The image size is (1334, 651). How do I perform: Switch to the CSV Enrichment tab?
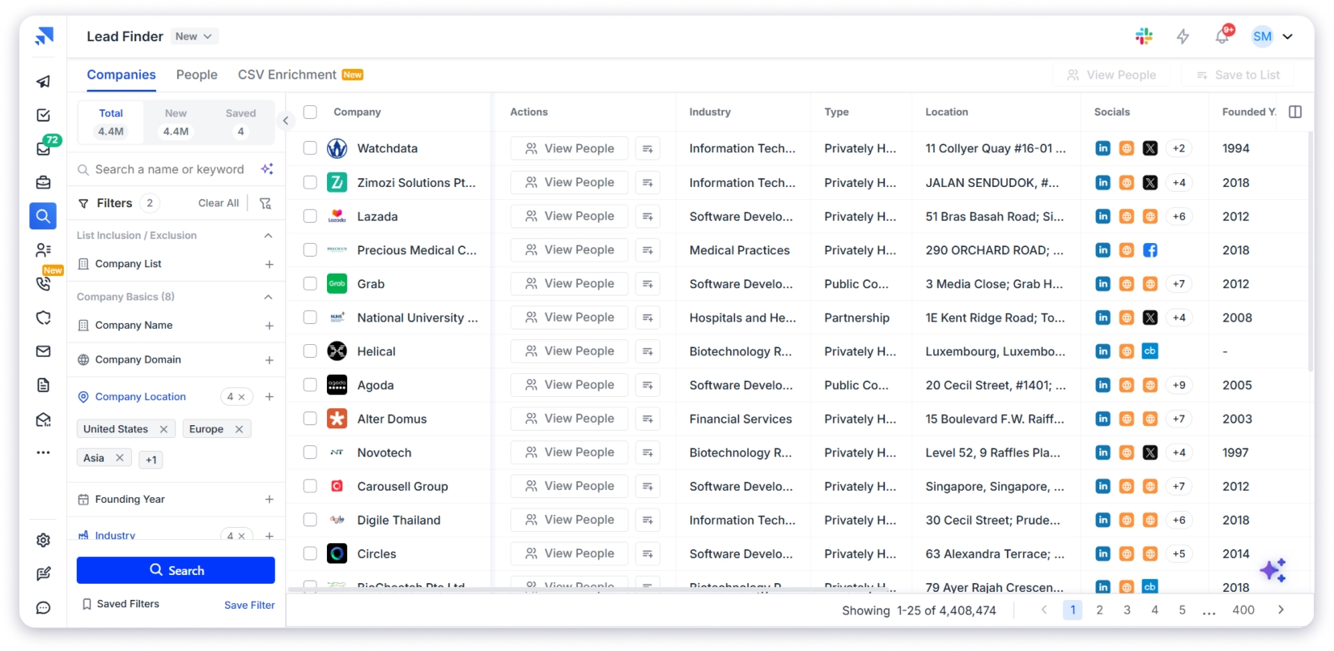pyautogui.click(x=300, y=74)
